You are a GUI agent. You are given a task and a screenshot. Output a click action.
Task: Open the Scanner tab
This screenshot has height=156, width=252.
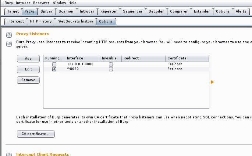coord(66,11)
